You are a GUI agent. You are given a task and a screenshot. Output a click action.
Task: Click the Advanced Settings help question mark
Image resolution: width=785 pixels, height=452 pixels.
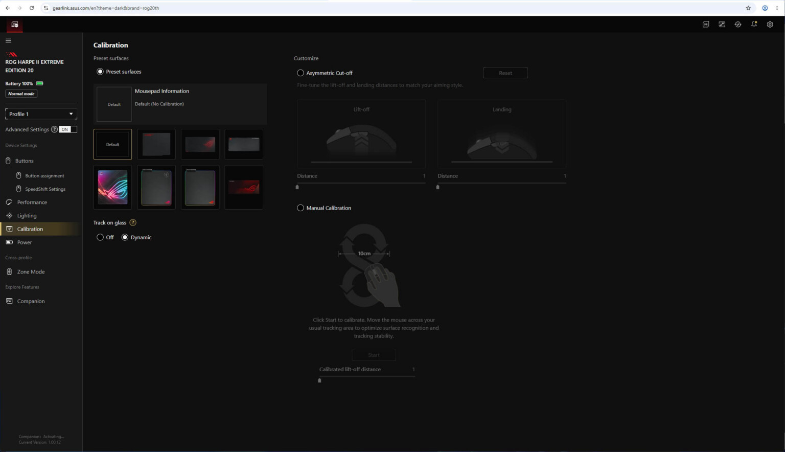coord(55,129)
